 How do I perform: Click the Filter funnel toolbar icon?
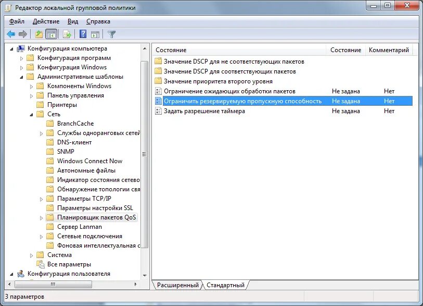(x=111, y=34)
